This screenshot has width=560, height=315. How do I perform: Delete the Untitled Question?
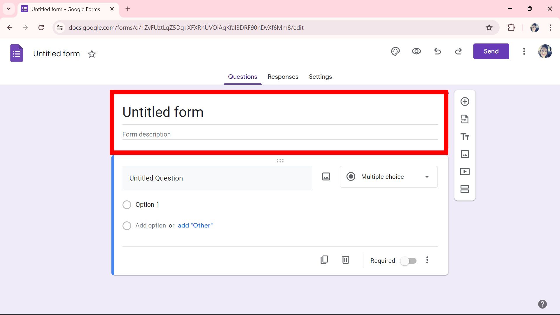coord(345,260)
